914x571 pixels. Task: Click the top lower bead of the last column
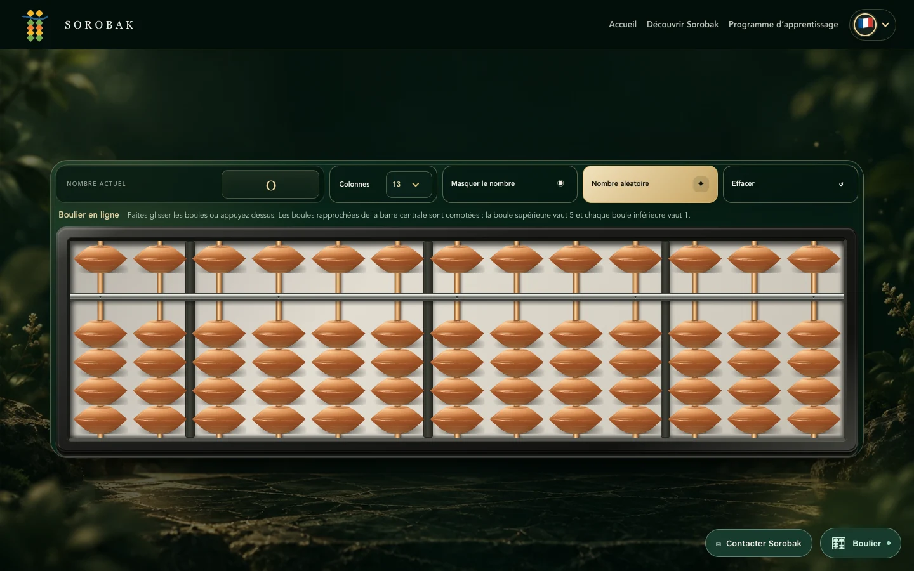coord(814,334)
